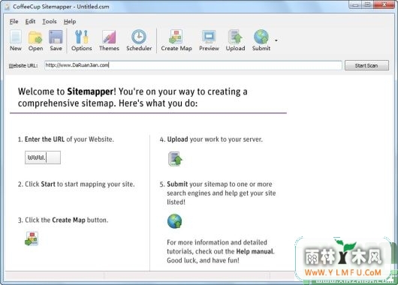Click the Start Scan button

tap(366, 65)
